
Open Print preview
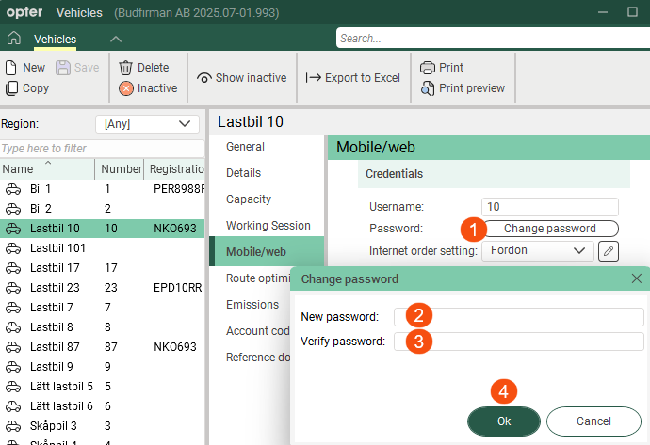[463, 88]
